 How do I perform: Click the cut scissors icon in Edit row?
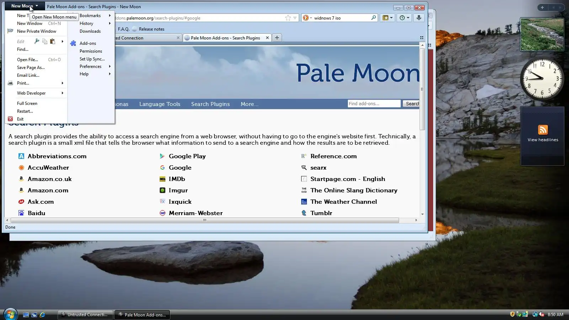[x=37, y=41]
